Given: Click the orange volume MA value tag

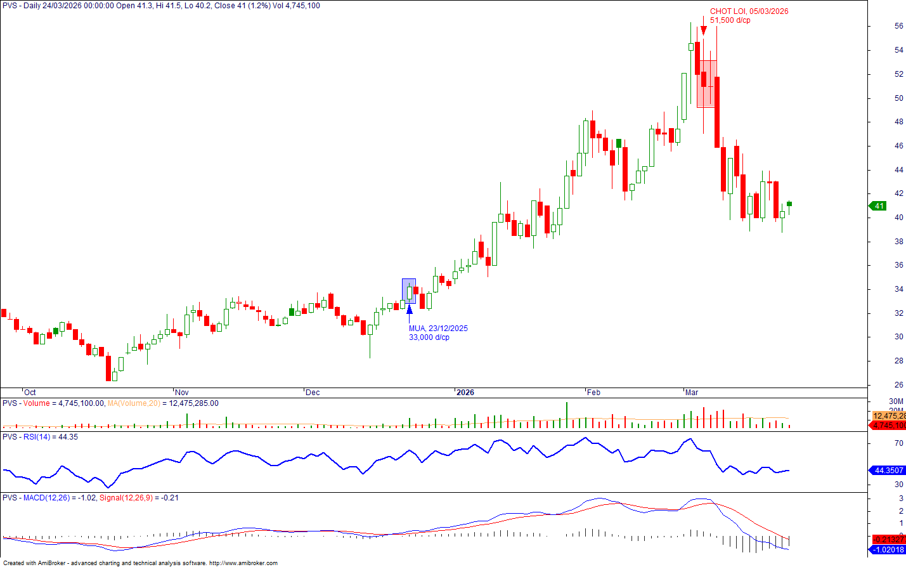Looking at the screenshot, I should pos(889,416).
